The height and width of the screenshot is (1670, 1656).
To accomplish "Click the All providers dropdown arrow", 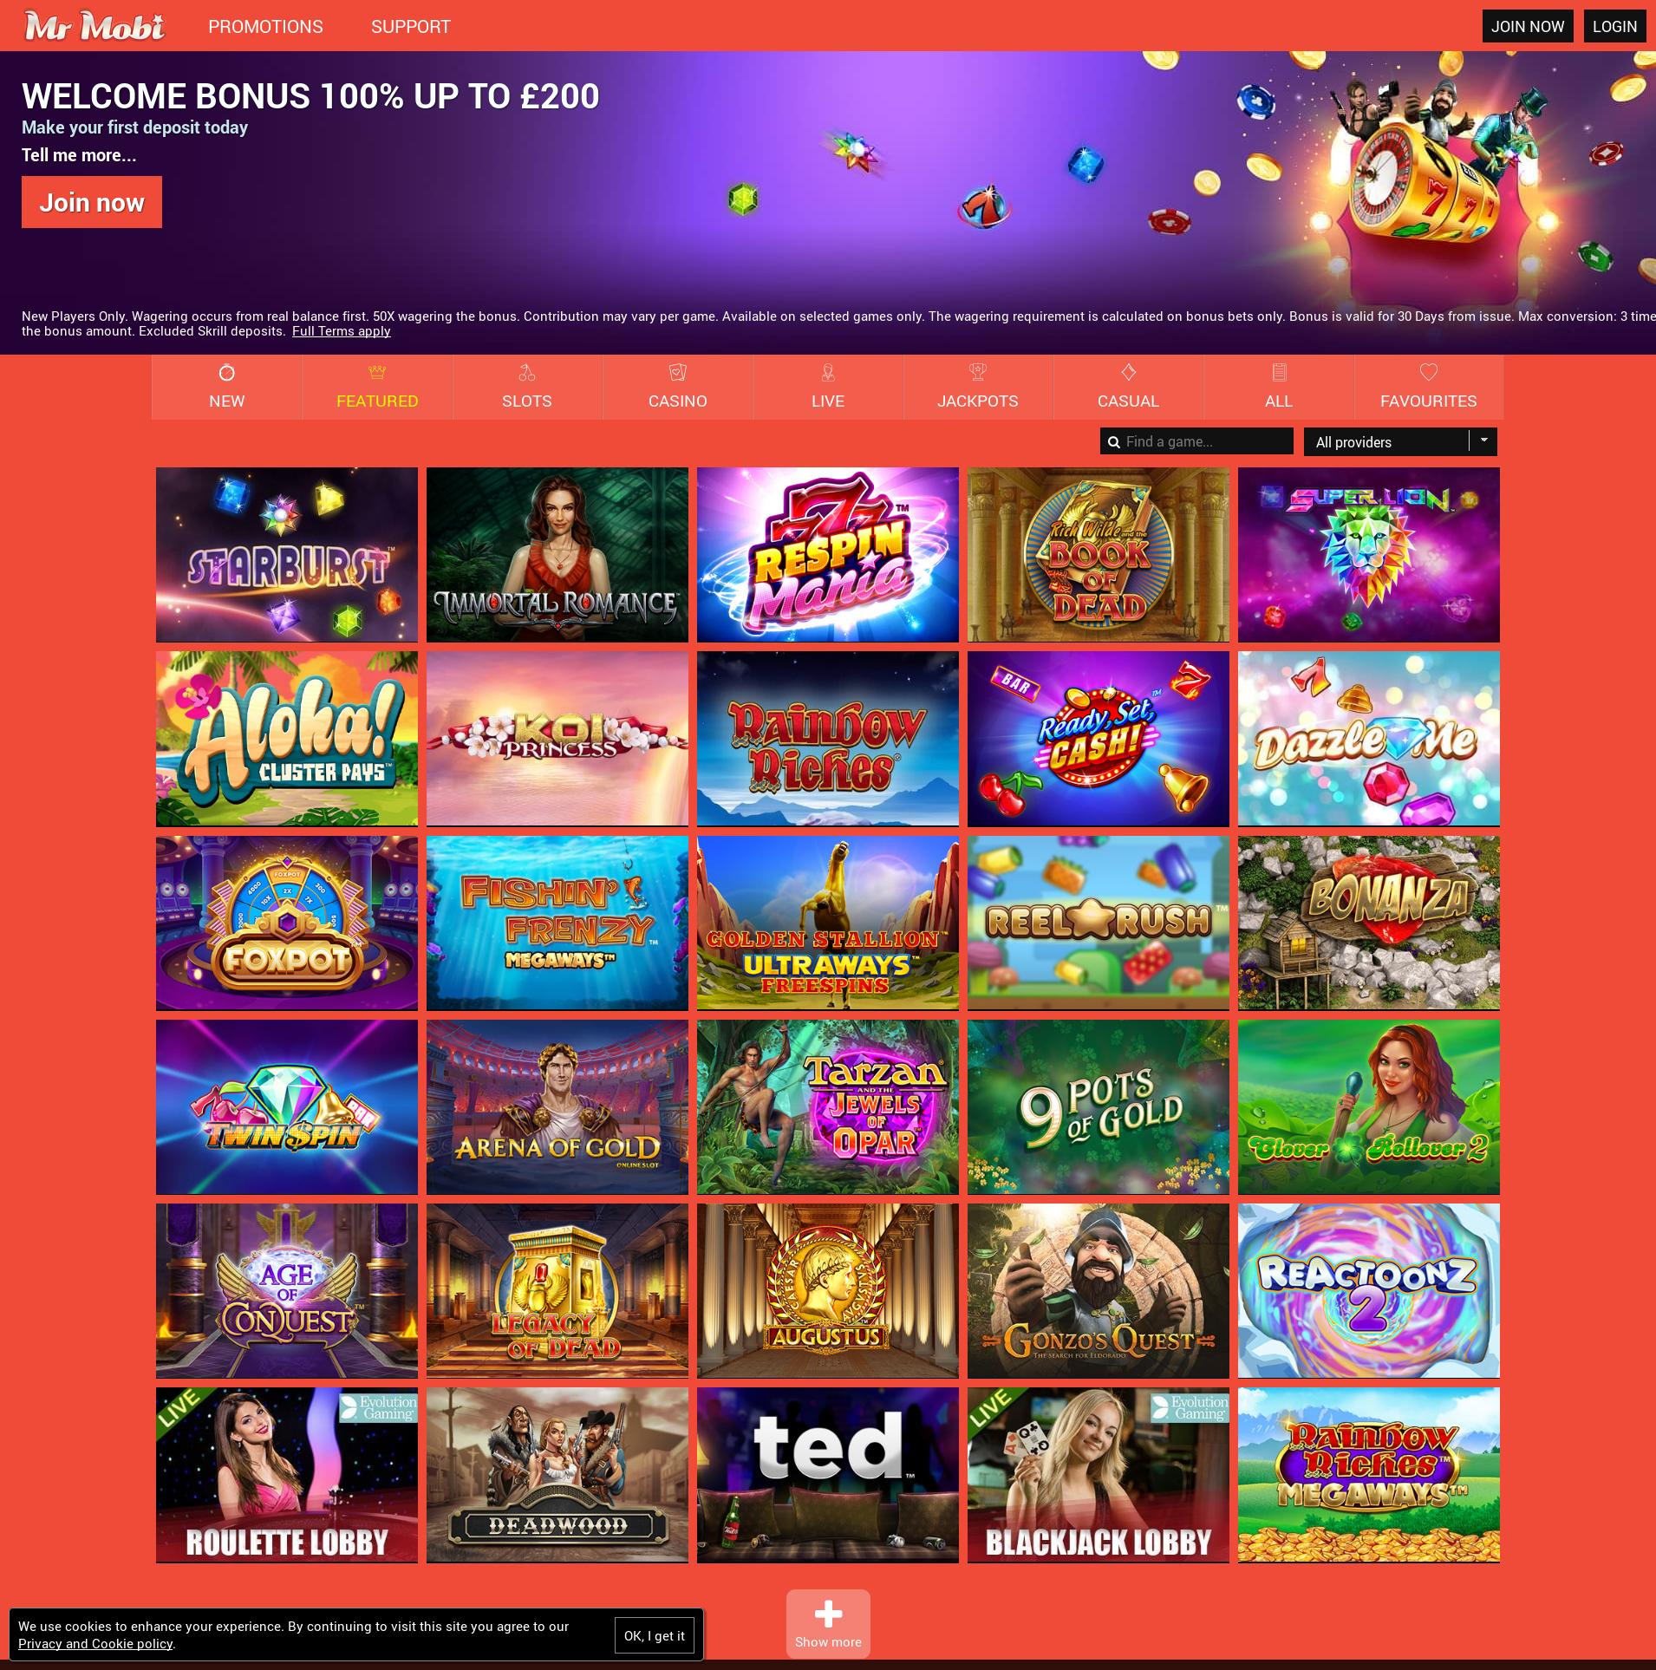I will (x=1483, y=440).
